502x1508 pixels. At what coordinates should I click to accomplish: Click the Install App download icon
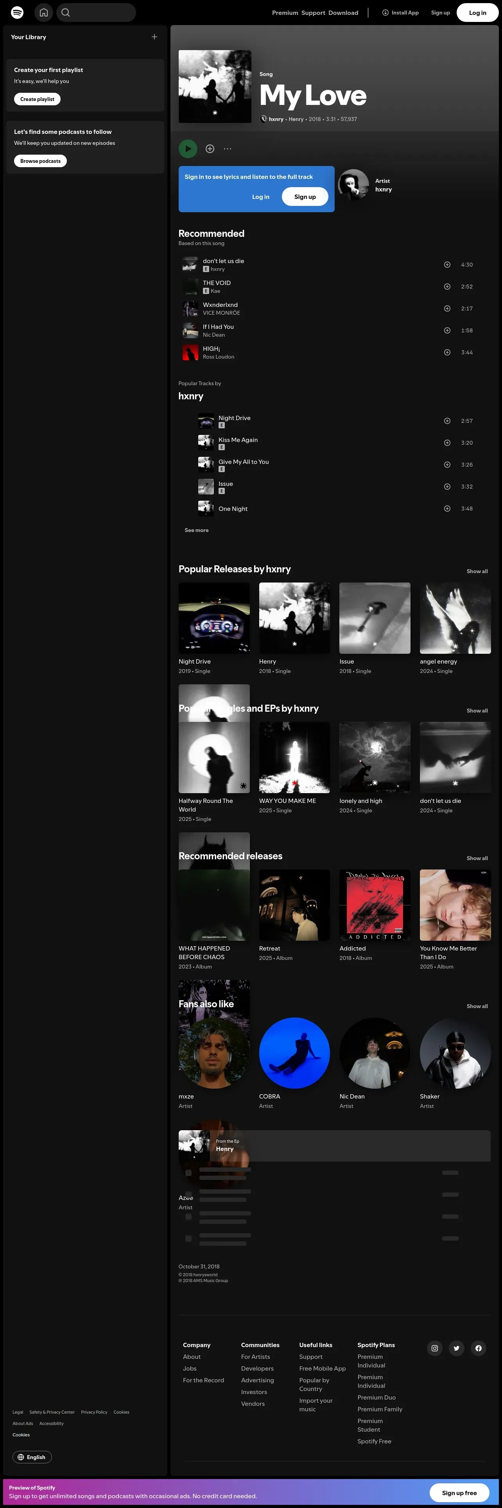tap(385, 12)
